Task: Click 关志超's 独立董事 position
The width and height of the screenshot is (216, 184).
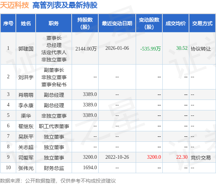Action: (54, 147)
